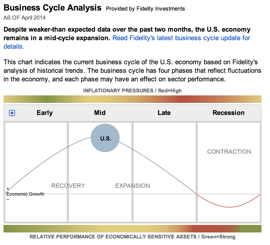Open Fidelity's latest business cycle update link
270x245 pixels.
181,38
